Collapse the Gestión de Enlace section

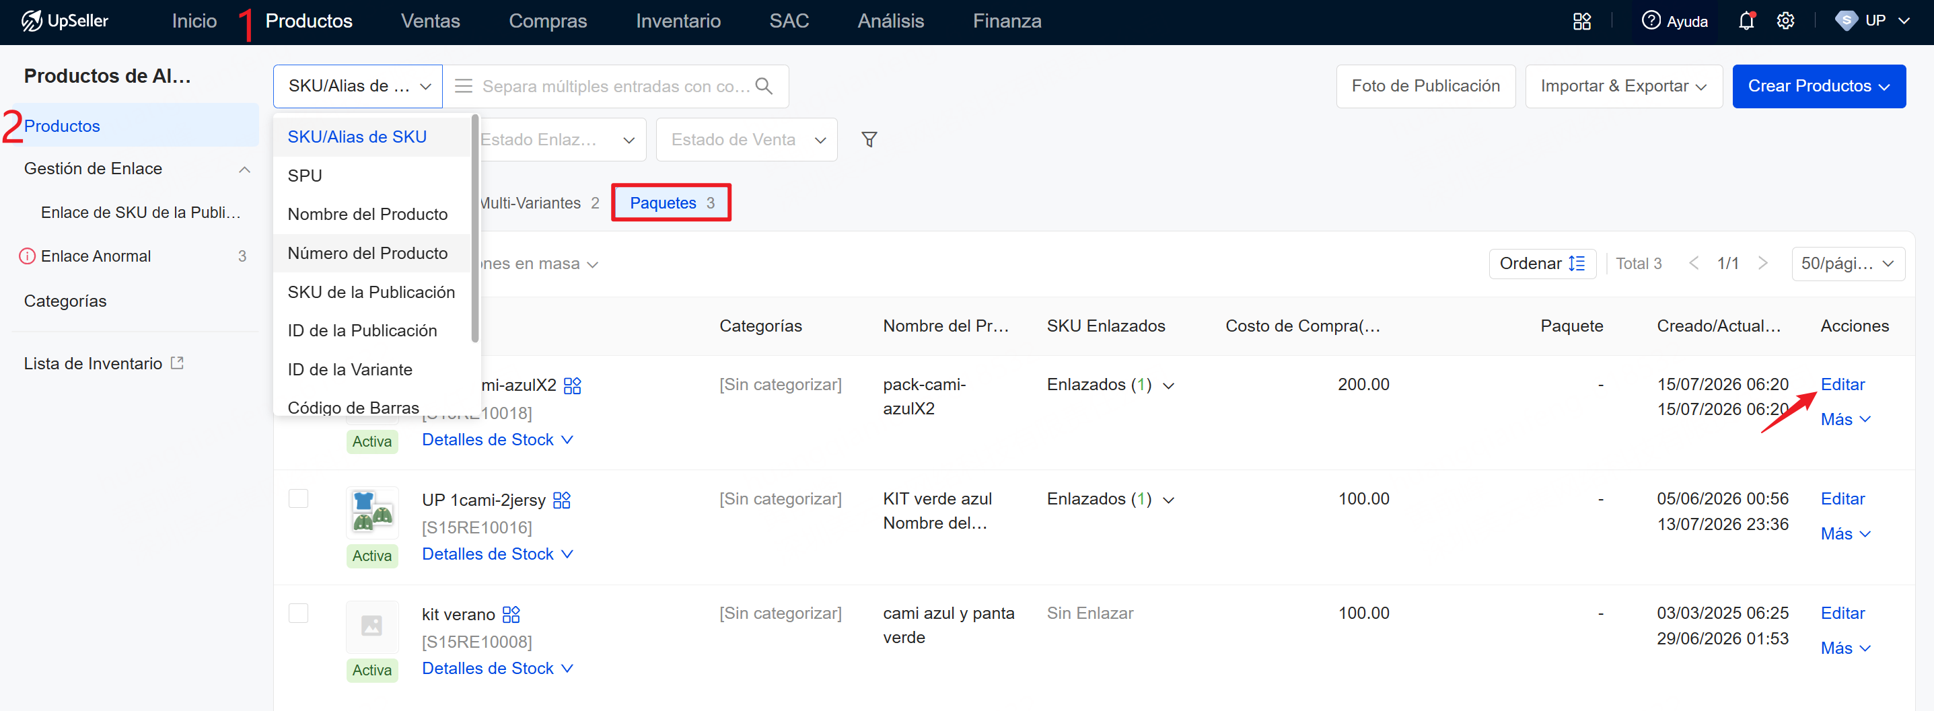[244, 170]
